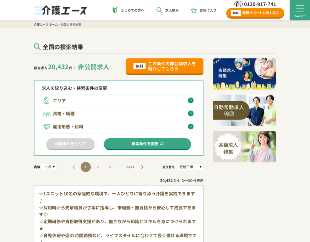This screenshot has width=310, height=242.
Task: Click 全国の検索結果 breadcrumb text
Action: (71, 25)
